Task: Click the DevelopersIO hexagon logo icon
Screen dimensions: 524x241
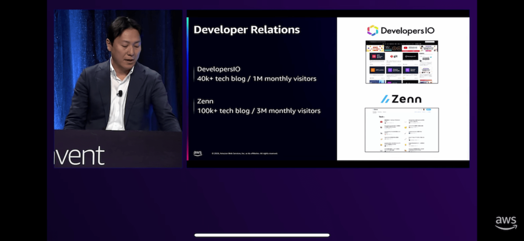Action: click(373, 31)
